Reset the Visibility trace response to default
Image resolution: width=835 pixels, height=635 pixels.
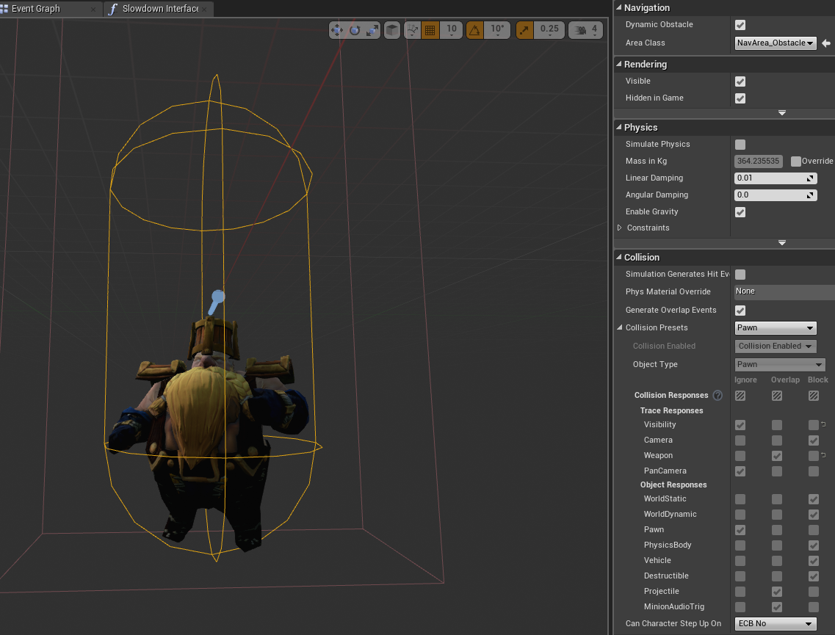(823, 424)
